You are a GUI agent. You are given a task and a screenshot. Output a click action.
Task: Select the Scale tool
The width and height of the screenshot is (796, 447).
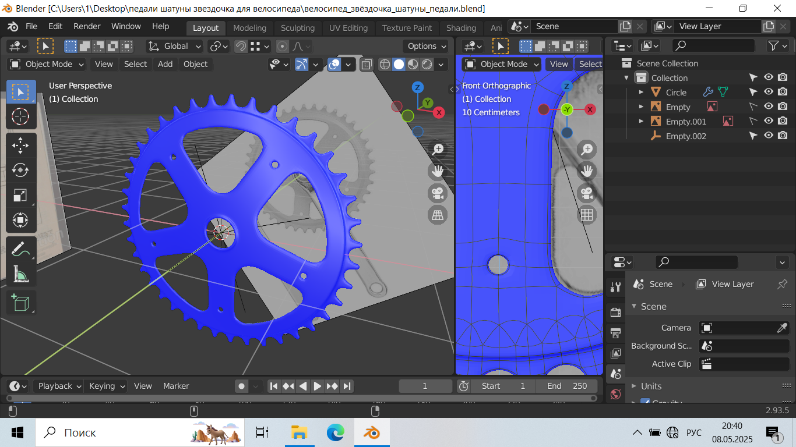(x=20, y=195)
